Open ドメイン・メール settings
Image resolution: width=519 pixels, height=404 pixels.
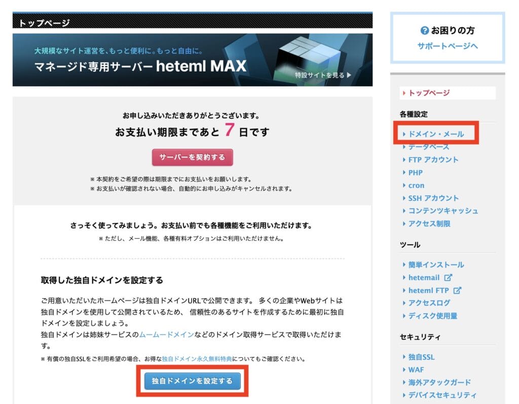click(436, 134)
